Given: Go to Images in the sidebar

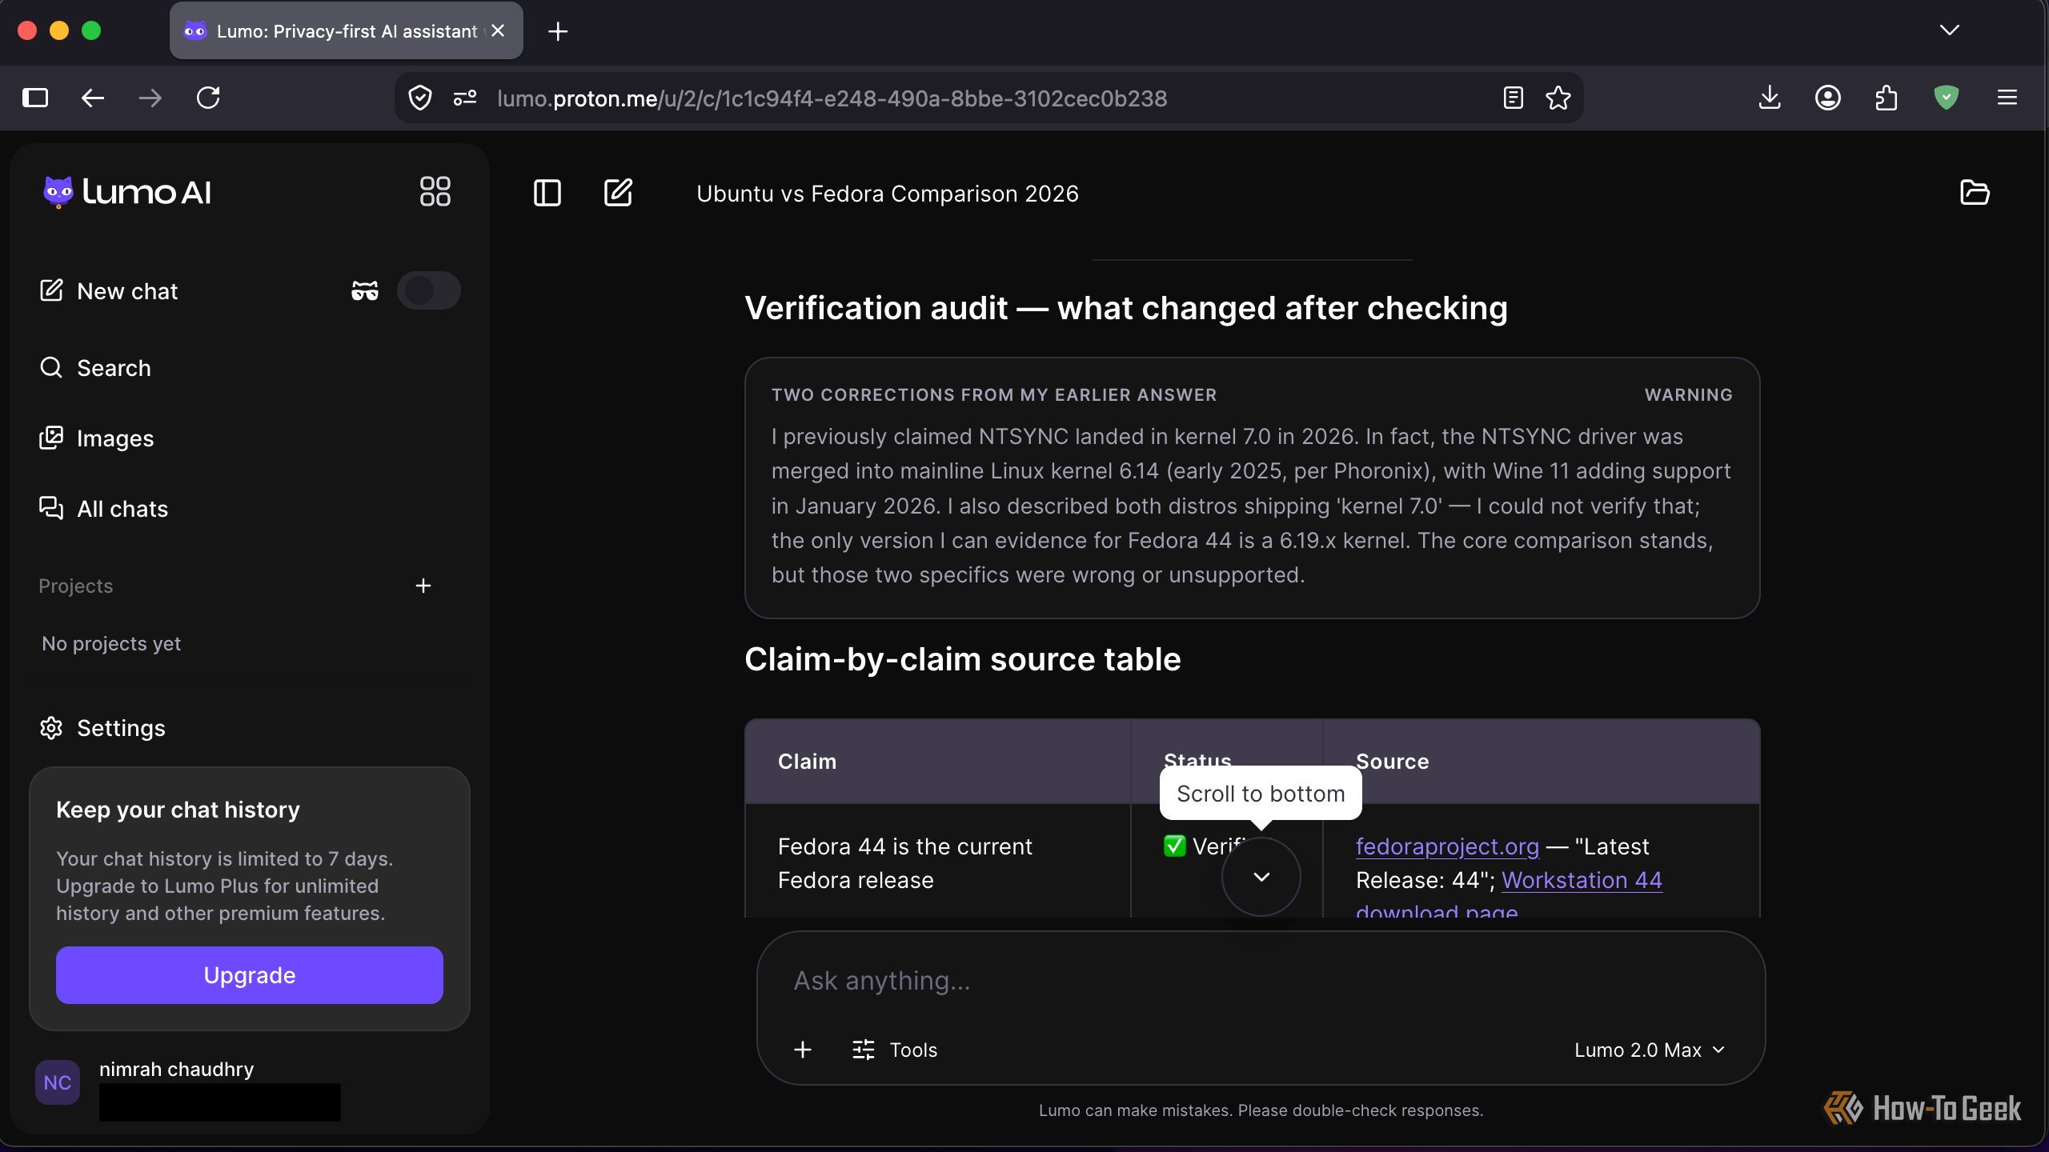Looking at the screenshot, I should tap(96, 438).
